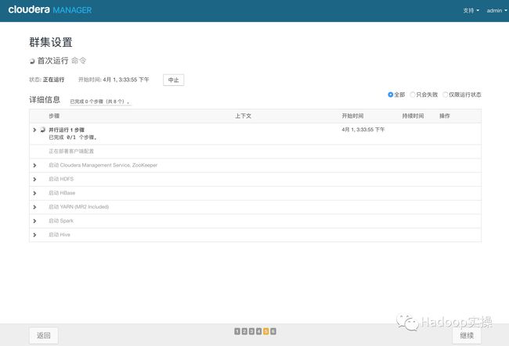Click the spinner icon beside 首次运行
Image resolution: width=509 pixels, height=346 pixels.
point(32,61)
